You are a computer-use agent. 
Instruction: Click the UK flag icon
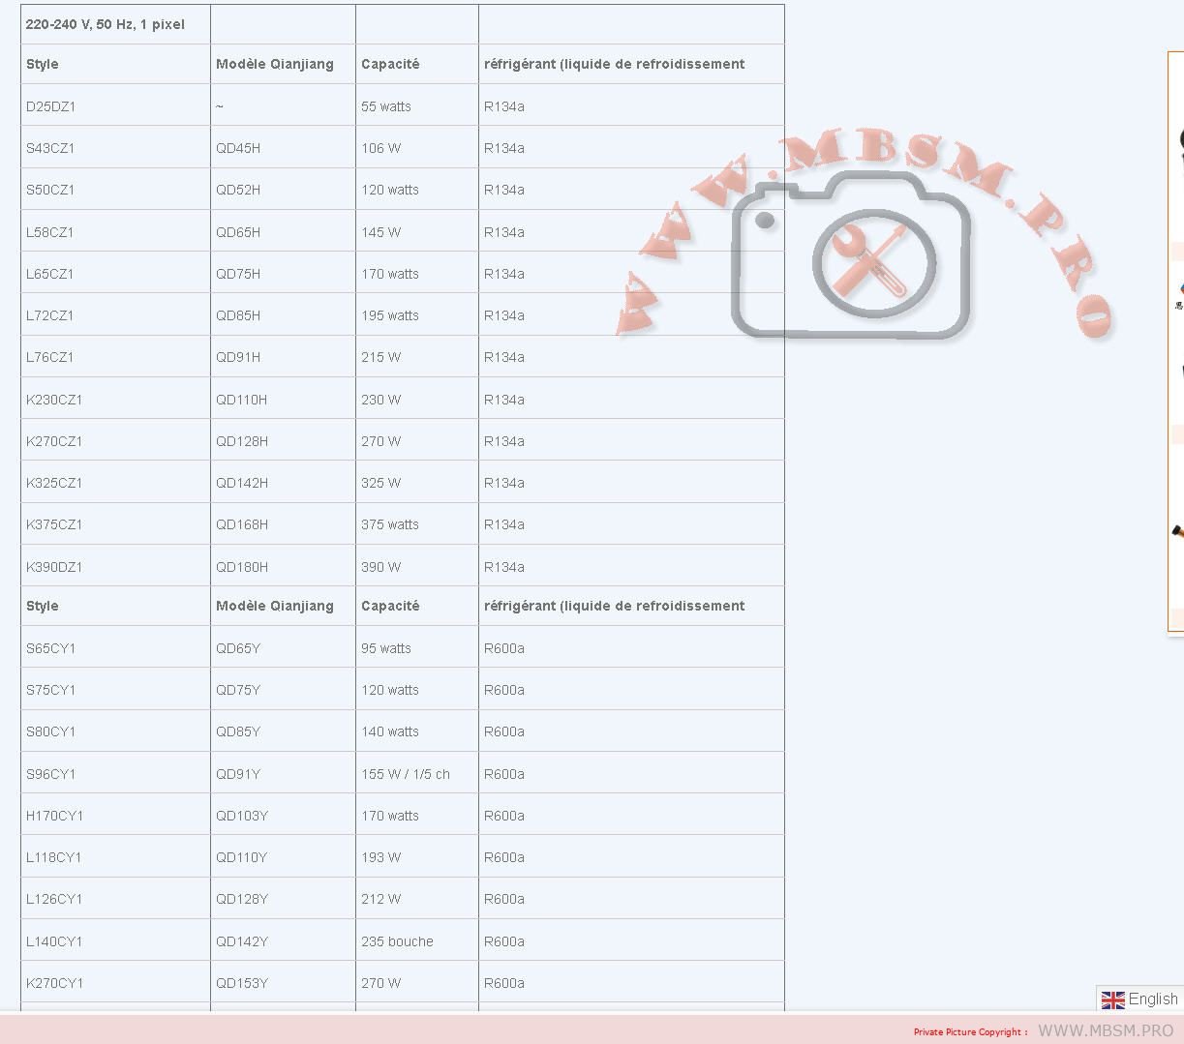pos(1112,999)
